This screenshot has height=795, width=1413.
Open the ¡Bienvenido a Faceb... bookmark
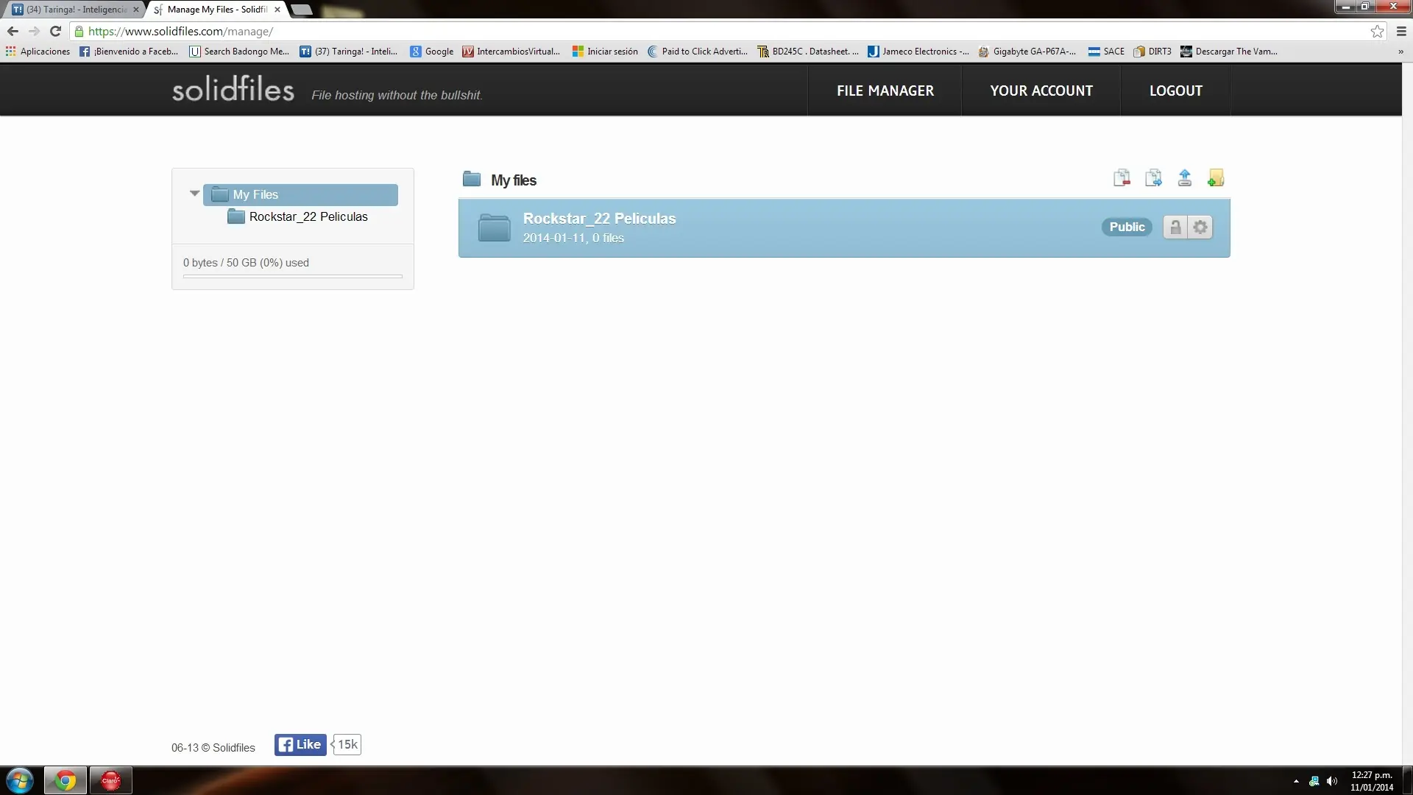pyautogui.click(x=129, y=52)
